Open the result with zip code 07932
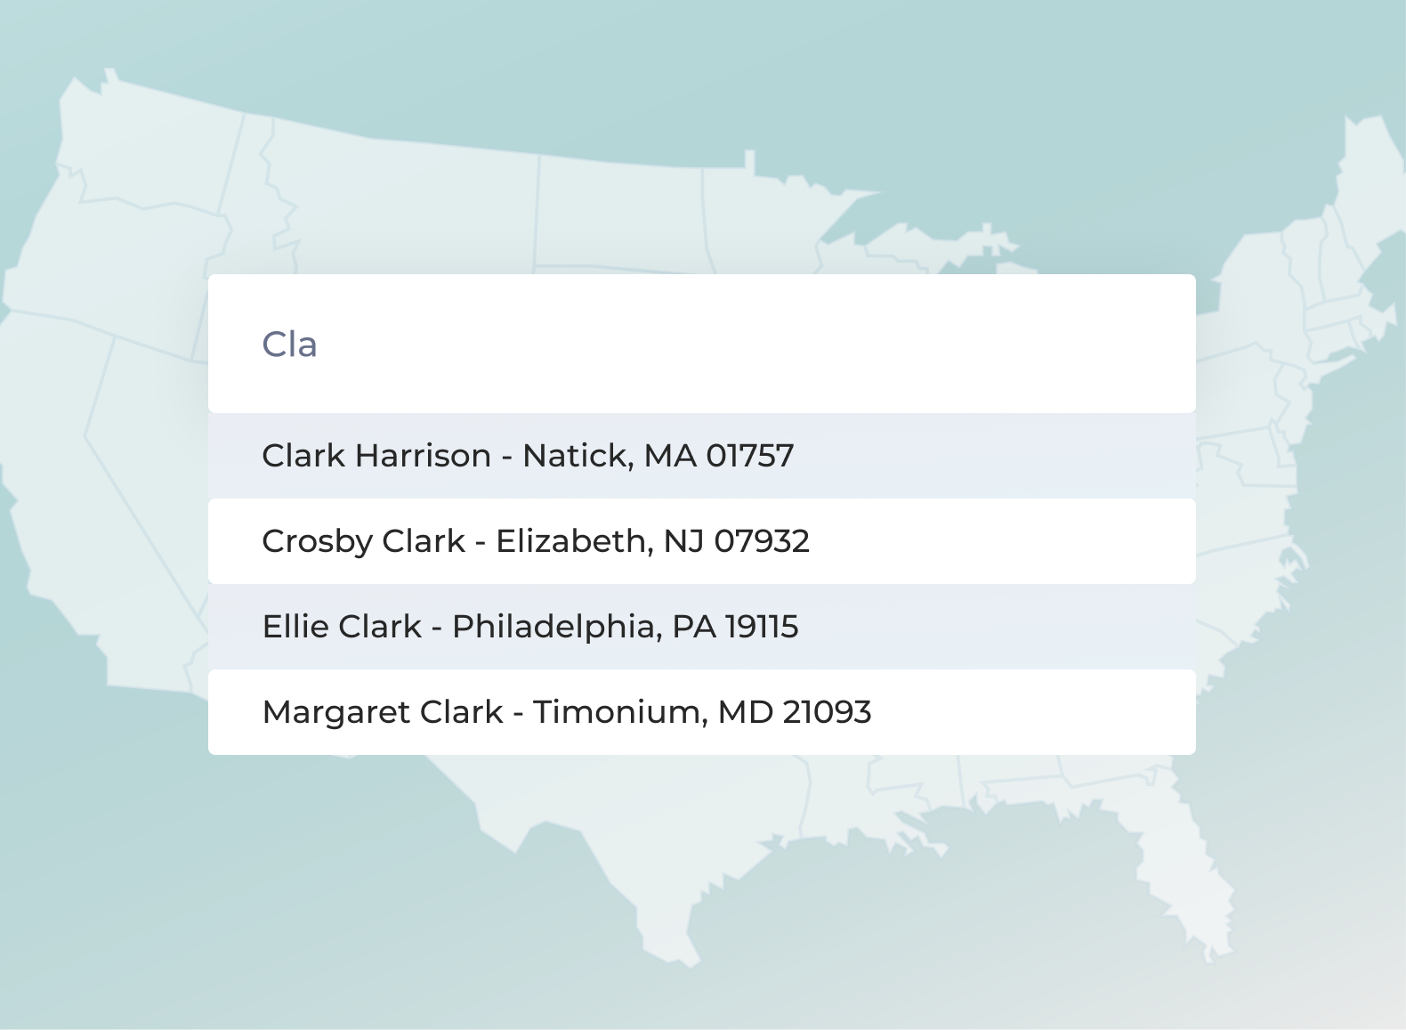The height and width of the screenshot is (1030, 1406). [x=701, y=541]
